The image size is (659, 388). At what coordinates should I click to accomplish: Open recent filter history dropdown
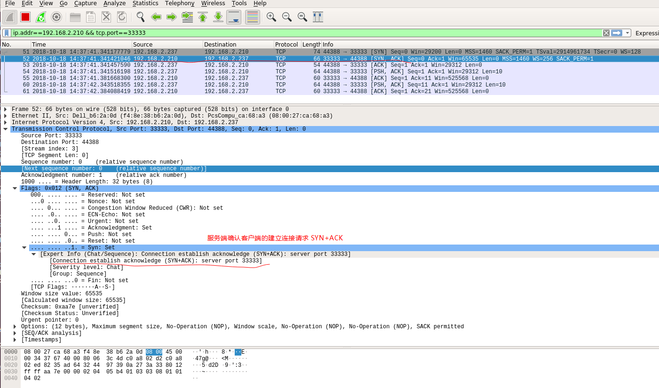627,33
